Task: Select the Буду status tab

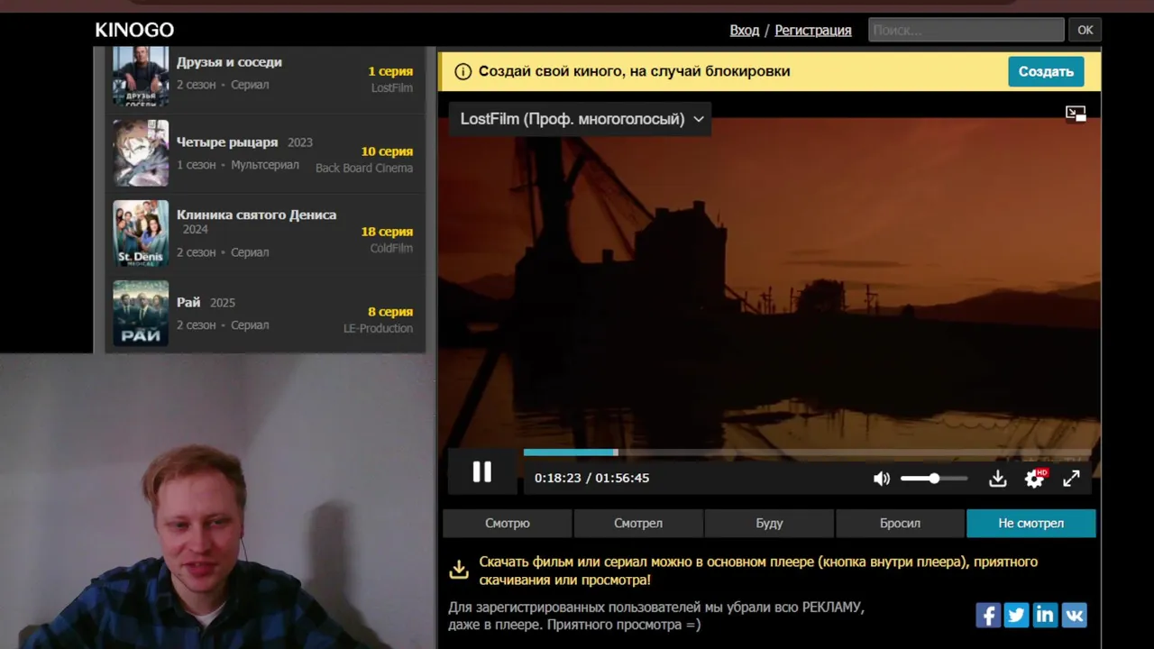Action: tap(769, 523)
